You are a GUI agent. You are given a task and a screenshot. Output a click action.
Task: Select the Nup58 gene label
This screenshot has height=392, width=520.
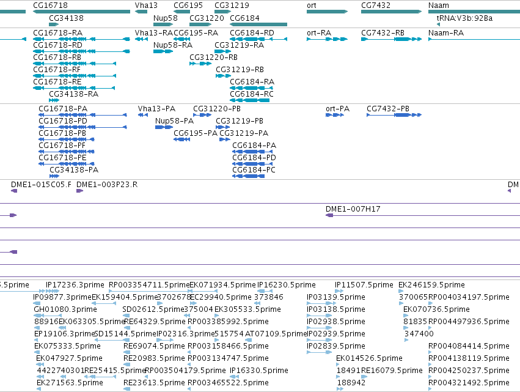[166, 18]
